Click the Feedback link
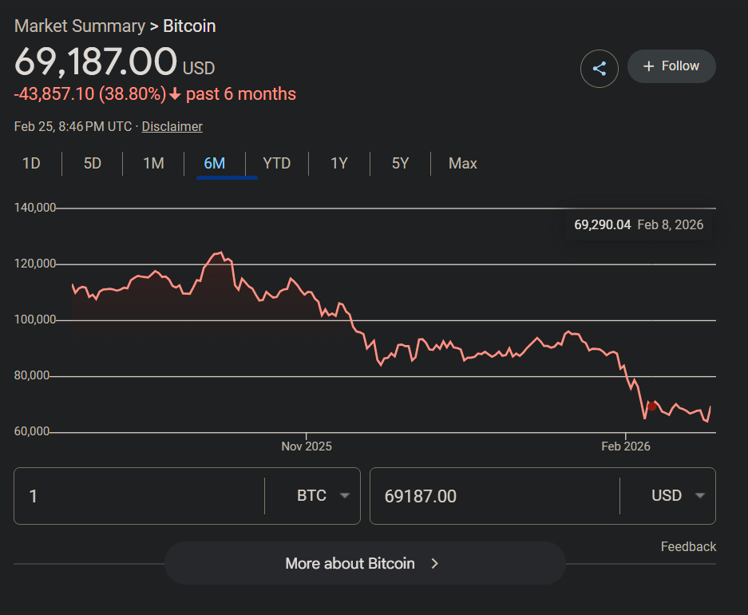The height and width of the screenshot is (615, 748). pyautogui.click(x=688, y=546)
